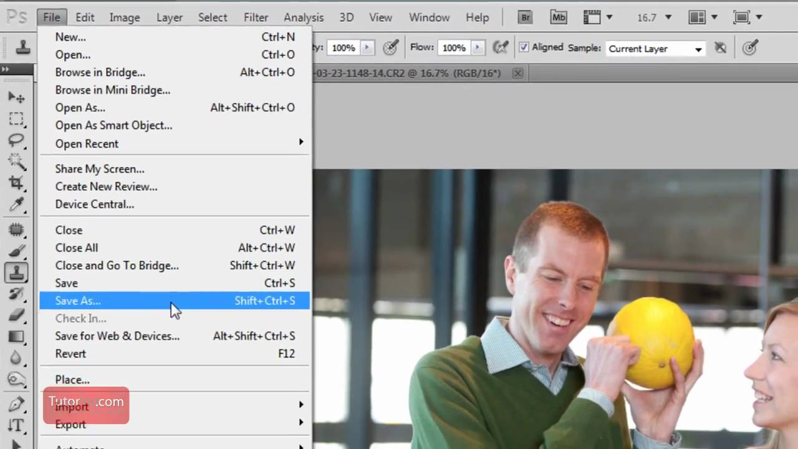Choose Place... in the File menu
This screenshot has width=798, height=449.
[174, 380]
